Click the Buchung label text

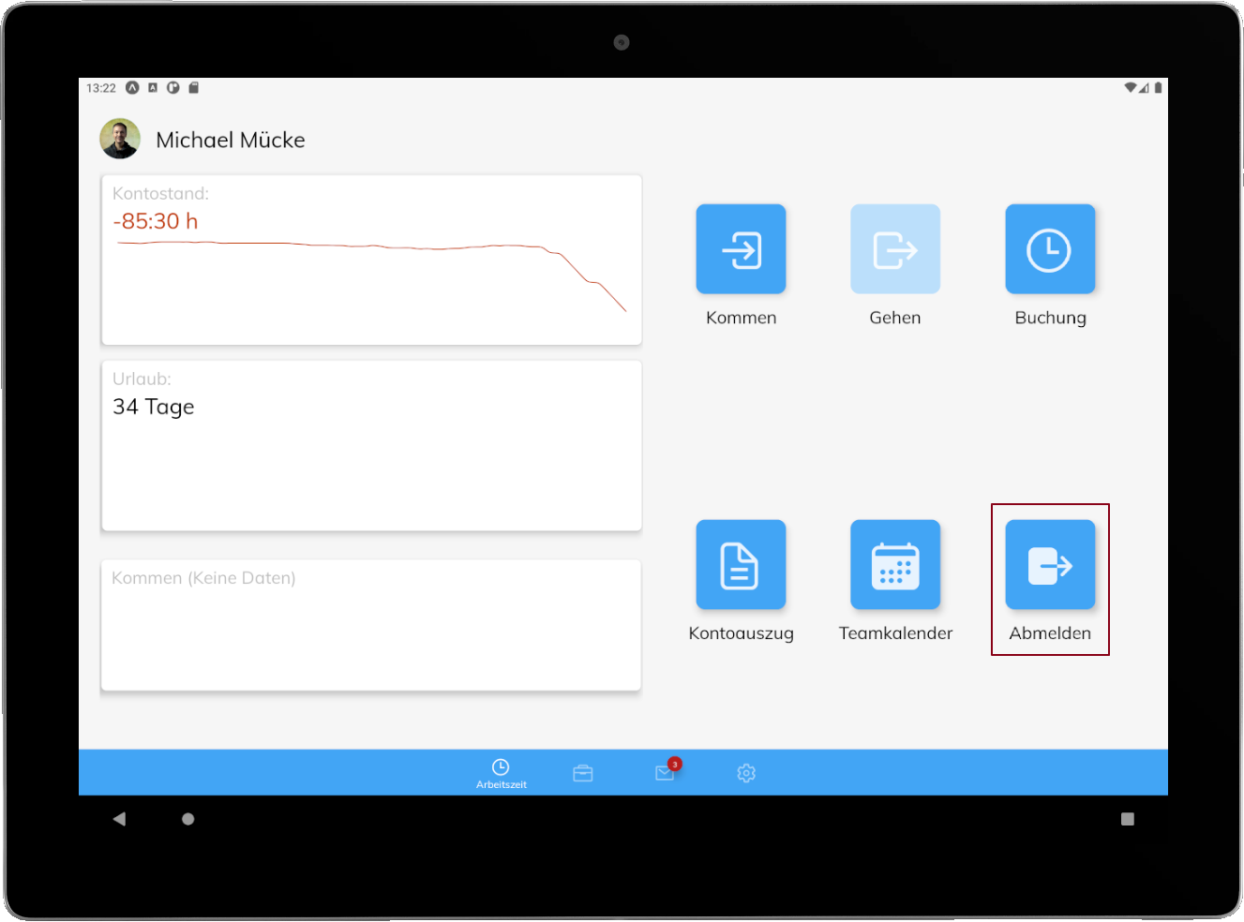[1050, 318]
